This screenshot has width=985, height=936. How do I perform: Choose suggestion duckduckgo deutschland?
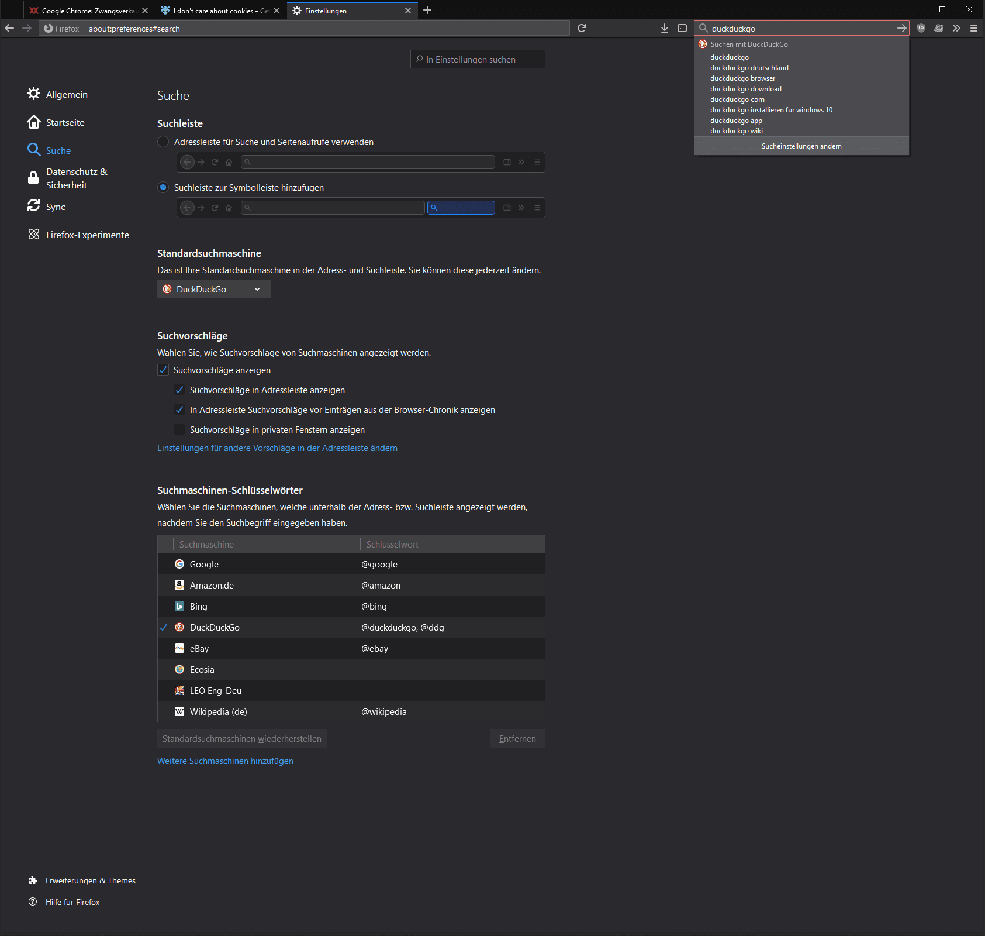pos(801,68)
